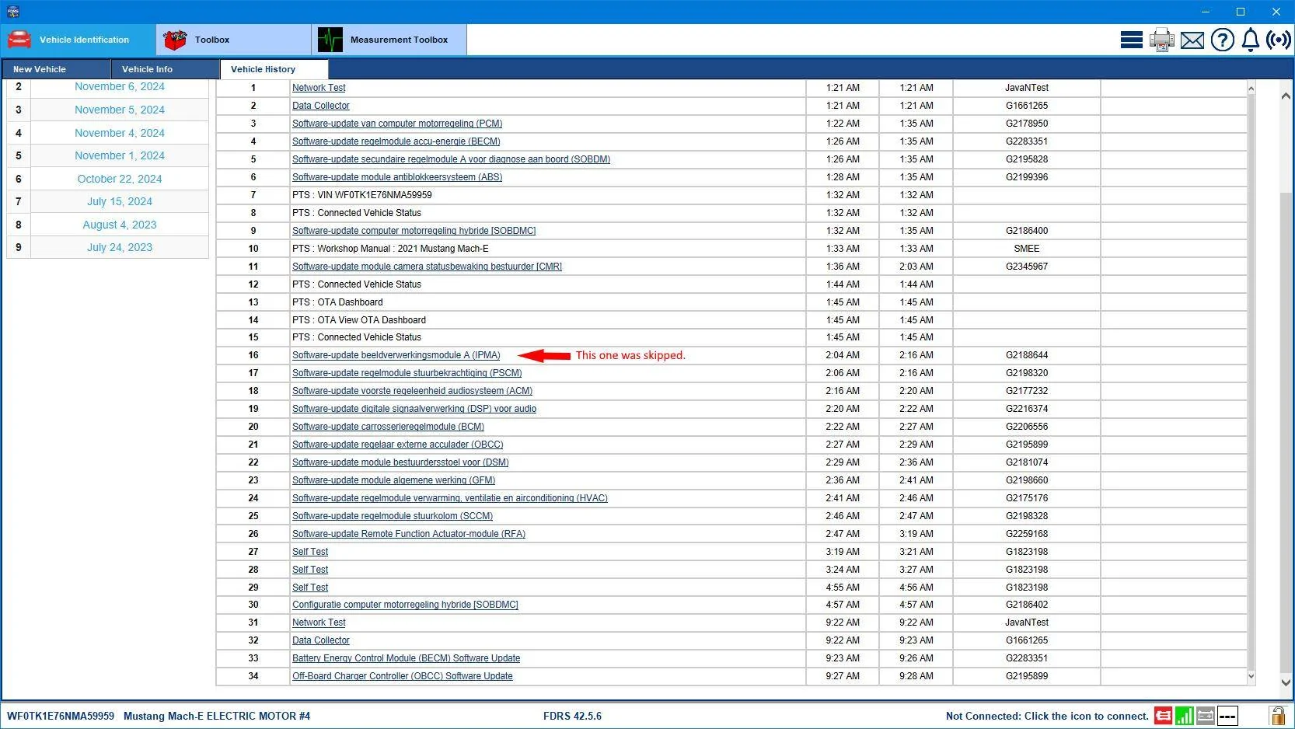Open Self Test link in row 29
The height and width of the screenshot is (729, 1295).
(x=310, y=588)
